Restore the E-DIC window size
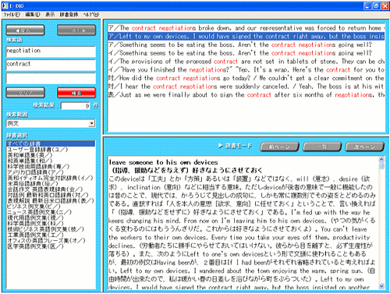This screenshot has width=390, height=294. click(376, 6)
